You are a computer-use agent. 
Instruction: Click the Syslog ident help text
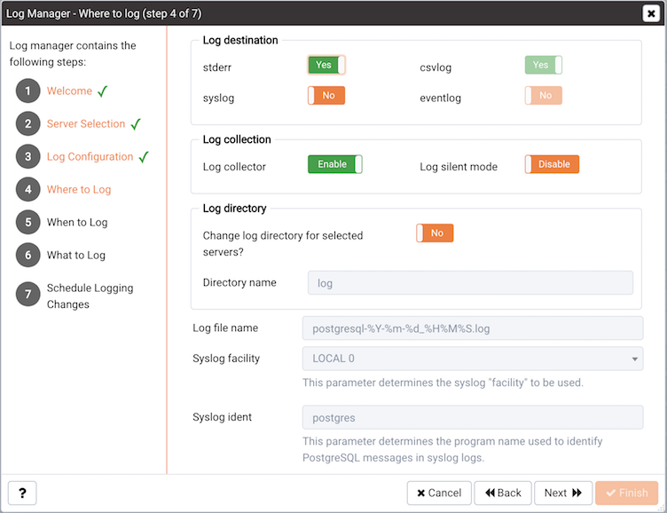pos(452,449)
